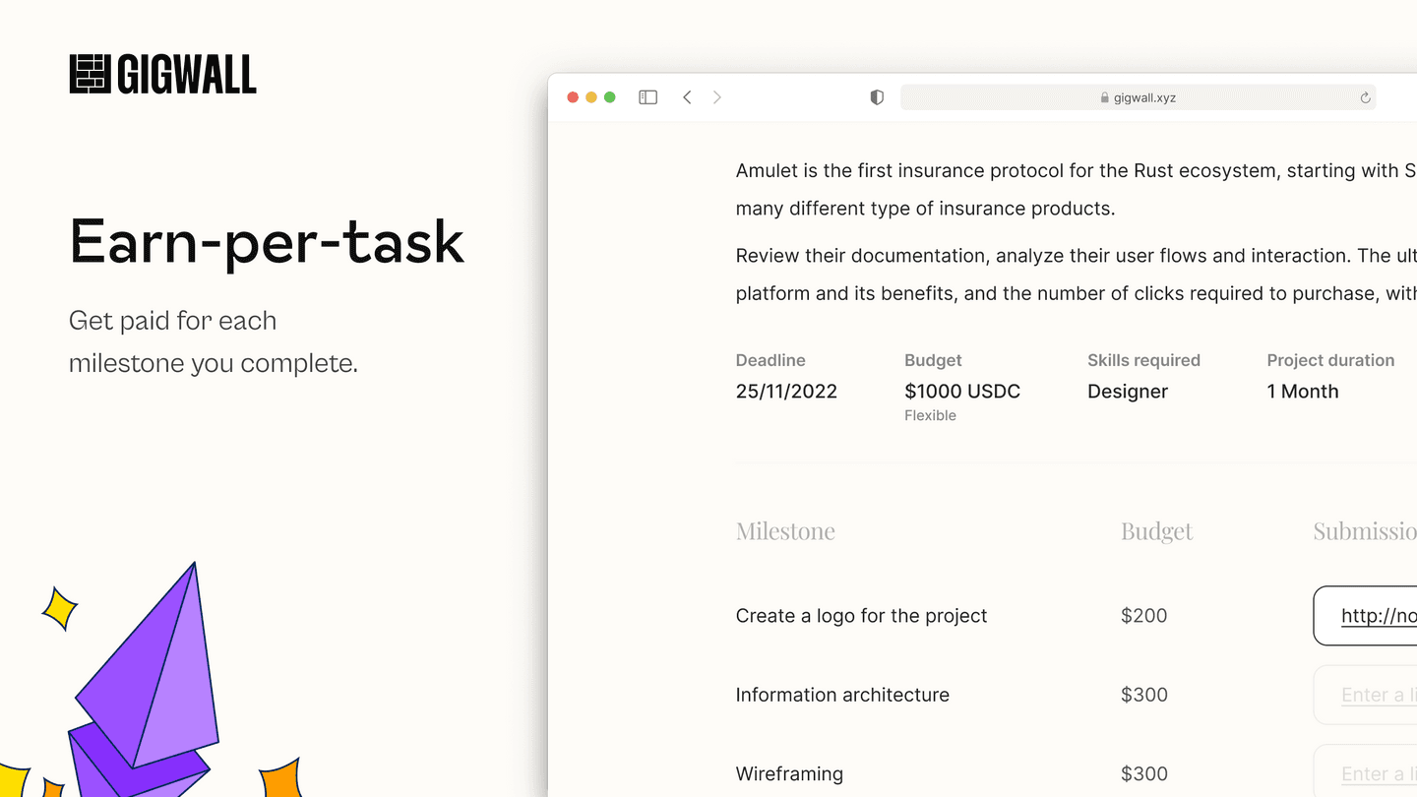Select 'Information architecture' milestone row
The height and width of the screenshot is (797, 1417).
tap(842, 695)
